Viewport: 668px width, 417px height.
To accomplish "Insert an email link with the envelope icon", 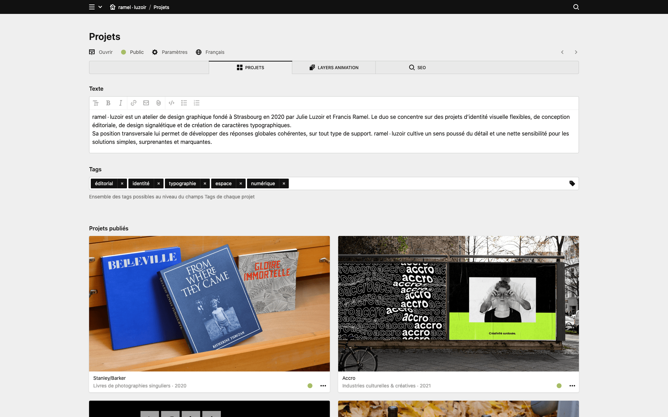I will (x=146, y=103).
